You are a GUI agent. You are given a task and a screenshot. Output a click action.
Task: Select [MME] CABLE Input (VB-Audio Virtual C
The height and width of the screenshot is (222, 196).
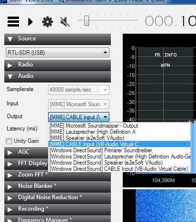(x=119, y=144)
